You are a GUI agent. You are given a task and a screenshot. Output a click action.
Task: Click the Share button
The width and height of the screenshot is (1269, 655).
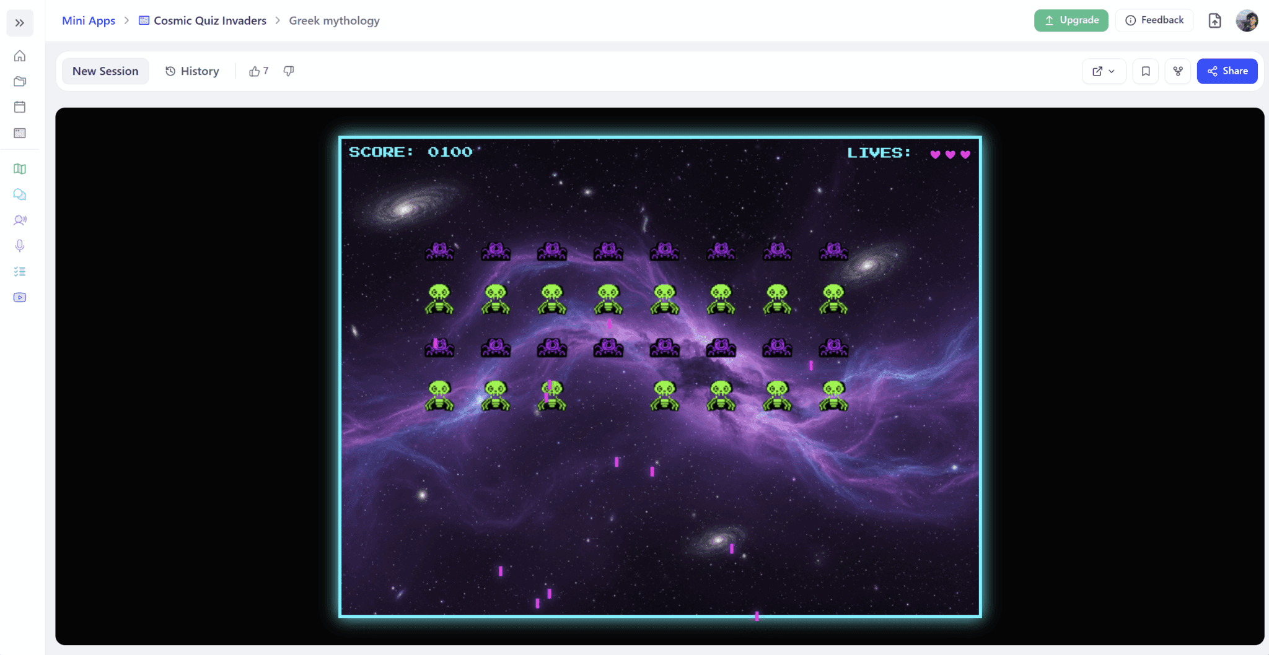click(1227, 71)
